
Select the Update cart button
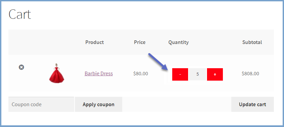253,104
